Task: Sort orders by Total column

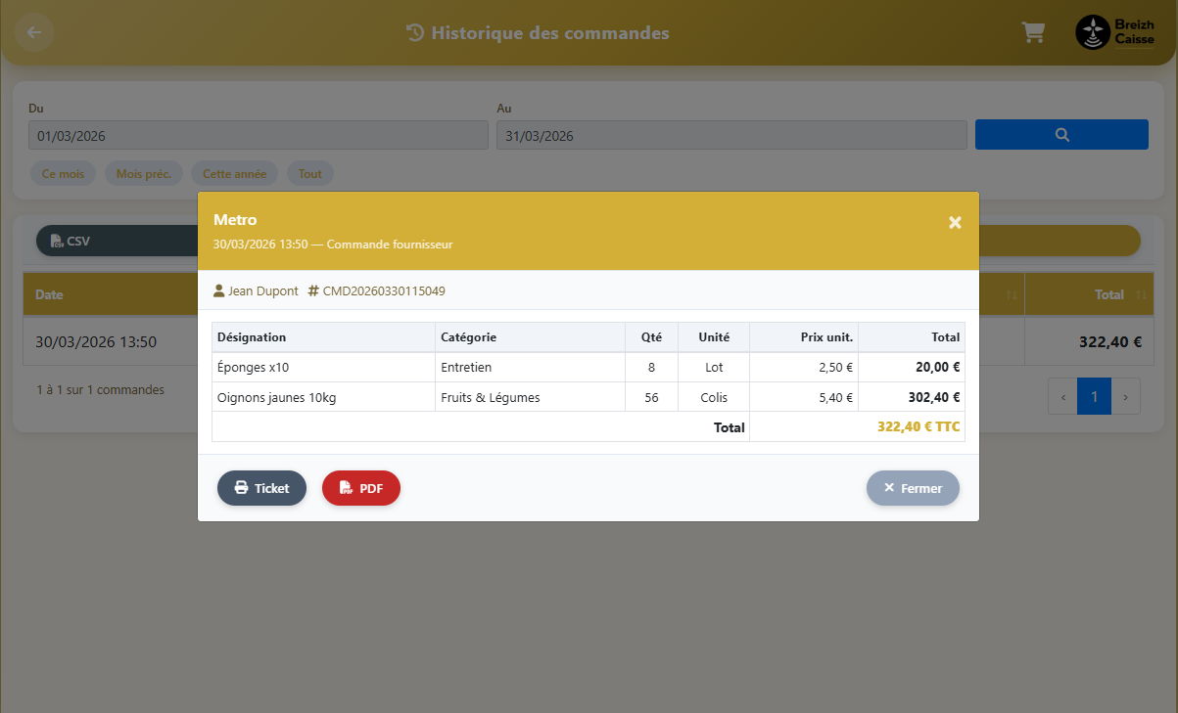Action: coord(1108,294)
